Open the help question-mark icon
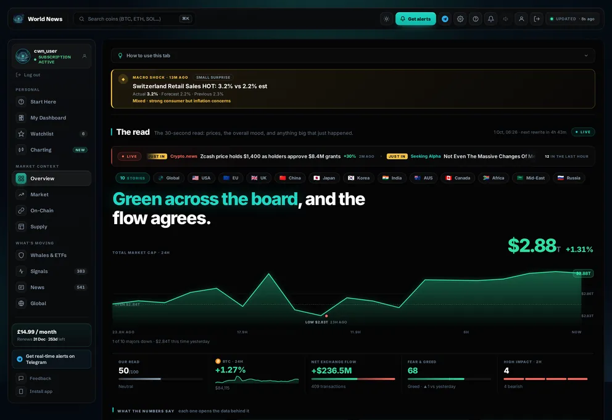 click(x=476, y=18)
